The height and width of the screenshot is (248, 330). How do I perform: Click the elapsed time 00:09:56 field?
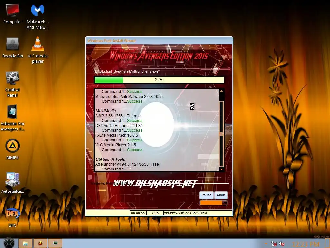138,213
